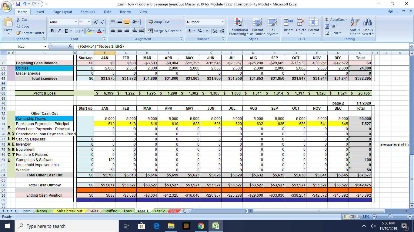The width and height of the screenshot is (414, 232).
Task: Expand the Name Box dropdown
Action: [x=45, y=47]
